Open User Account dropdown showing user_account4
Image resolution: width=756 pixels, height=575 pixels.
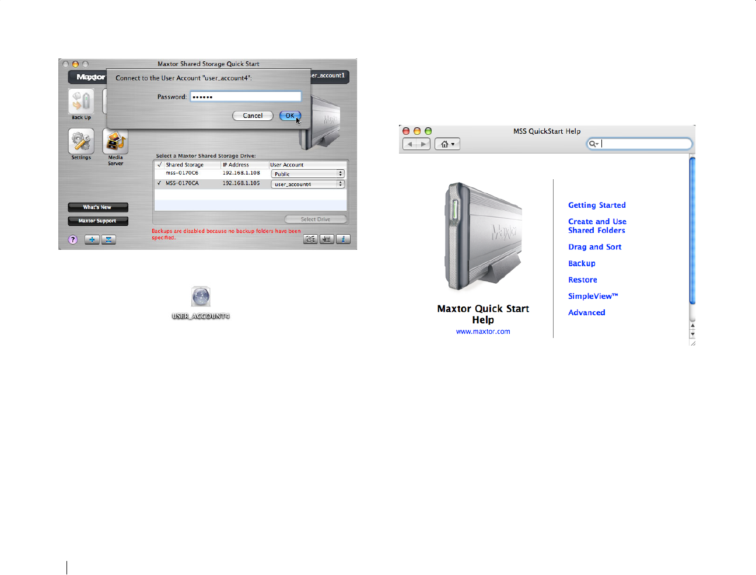coord(308,184)
